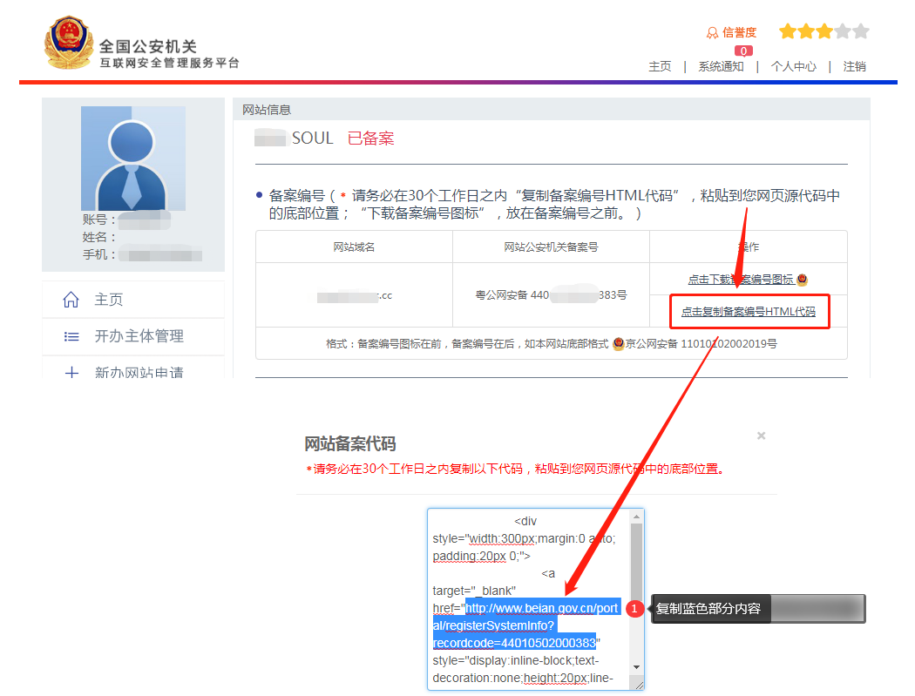Click the first gold rating star
The width and height of the screenshot is (915, 696).
pyautogui.click(x=788, y=30)
